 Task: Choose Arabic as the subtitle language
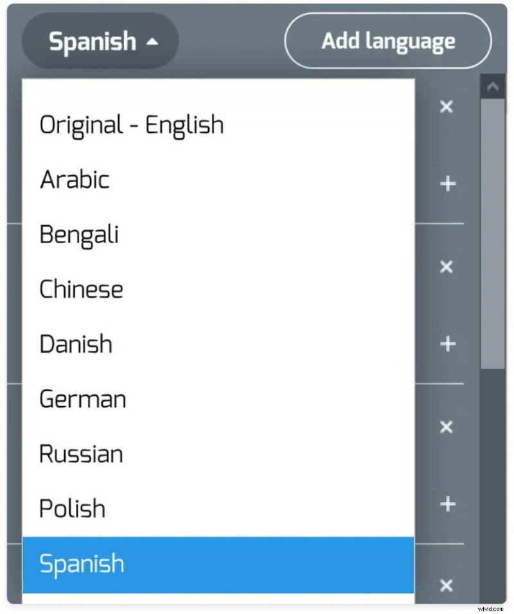(x=75, y=180)
